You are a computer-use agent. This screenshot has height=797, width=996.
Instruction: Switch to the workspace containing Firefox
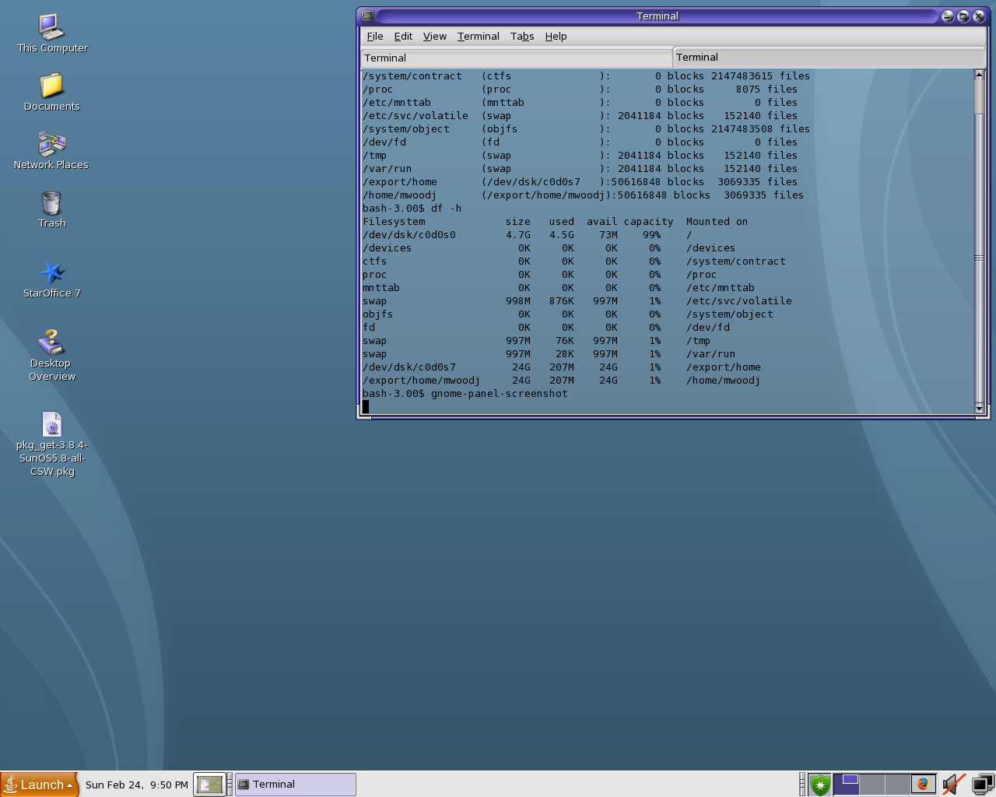[x=923, y=785]
